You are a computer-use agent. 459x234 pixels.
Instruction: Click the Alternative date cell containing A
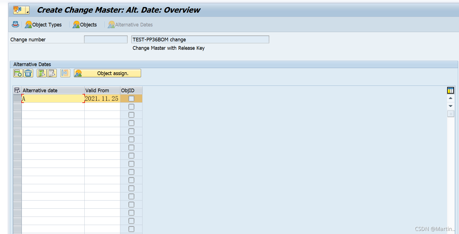click(x=53, y=98)
